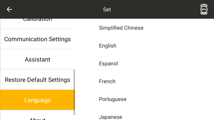214x120 pixels.
Task: Select the Language menu item
Action: click(x=38, y=100)
